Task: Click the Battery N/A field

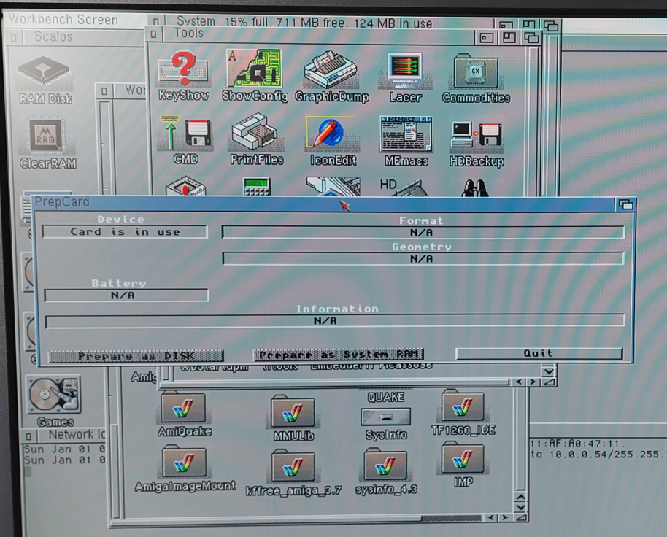Action: (126, 295)
